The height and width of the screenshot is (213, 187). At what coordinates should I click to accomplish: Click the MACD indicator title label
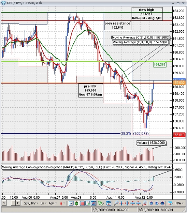pos(87,167)
